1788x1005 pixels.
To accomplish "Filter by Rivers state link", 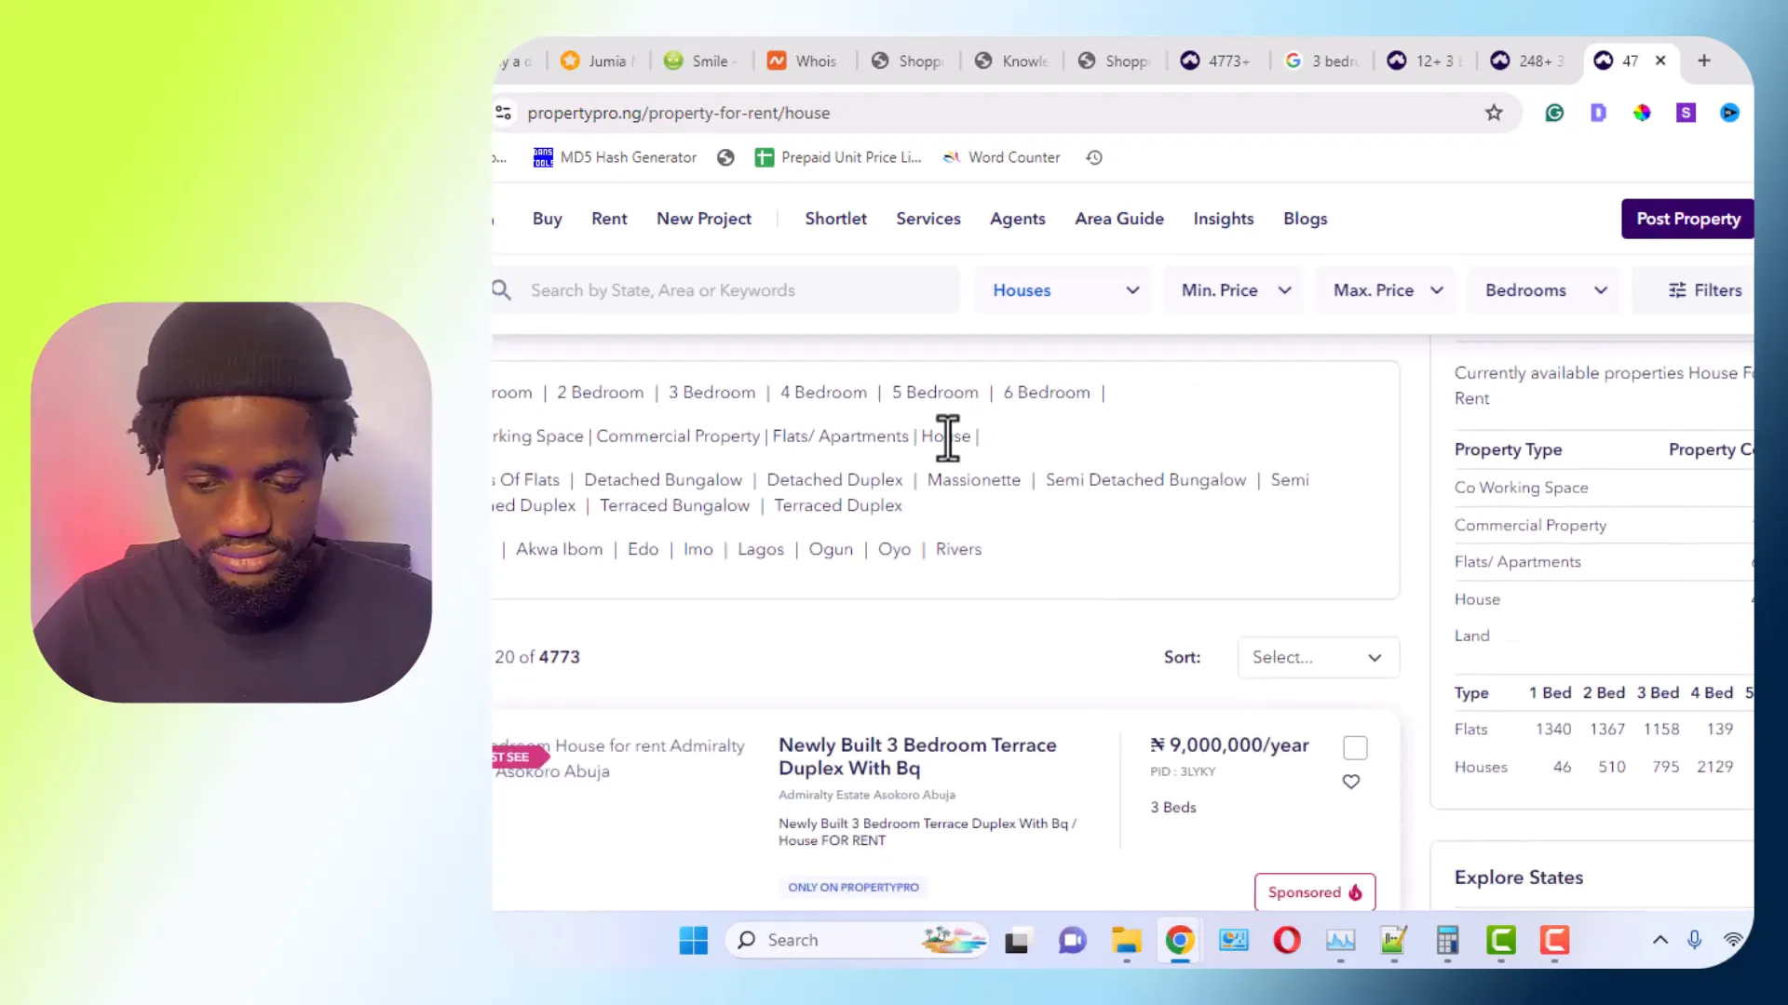I will [958, 549].
